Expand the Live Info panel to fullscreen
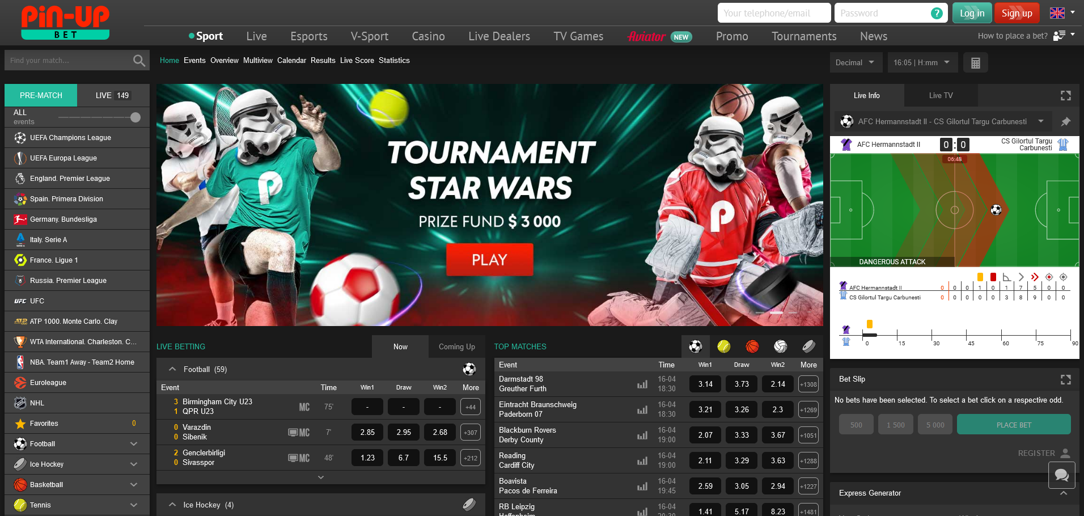The height and width of the screenshot is (516, 1084). tap(1066, 96)
